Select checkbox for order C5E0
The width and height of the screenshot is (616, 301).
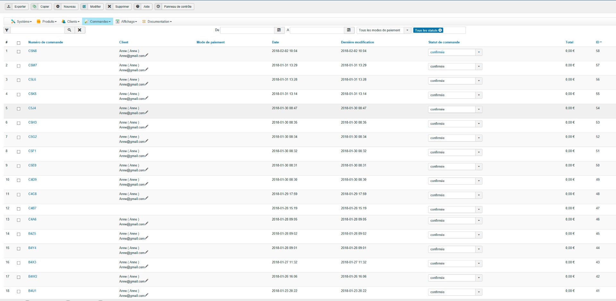(19, 166)
